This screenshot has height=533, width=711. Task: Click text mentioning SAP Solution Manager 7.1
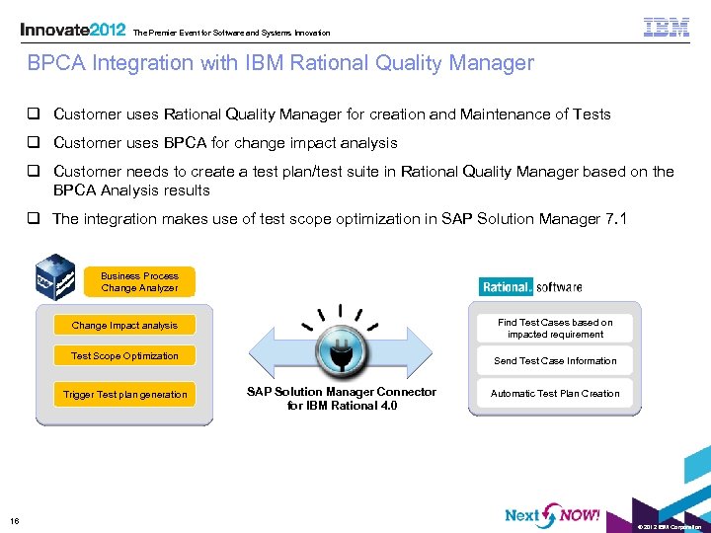340,219
